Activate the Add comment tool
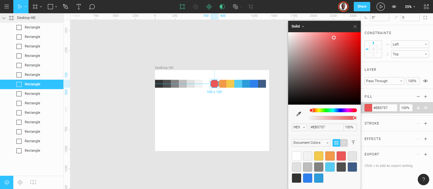This screenshot has height=189, width=433. pos(92,6)
